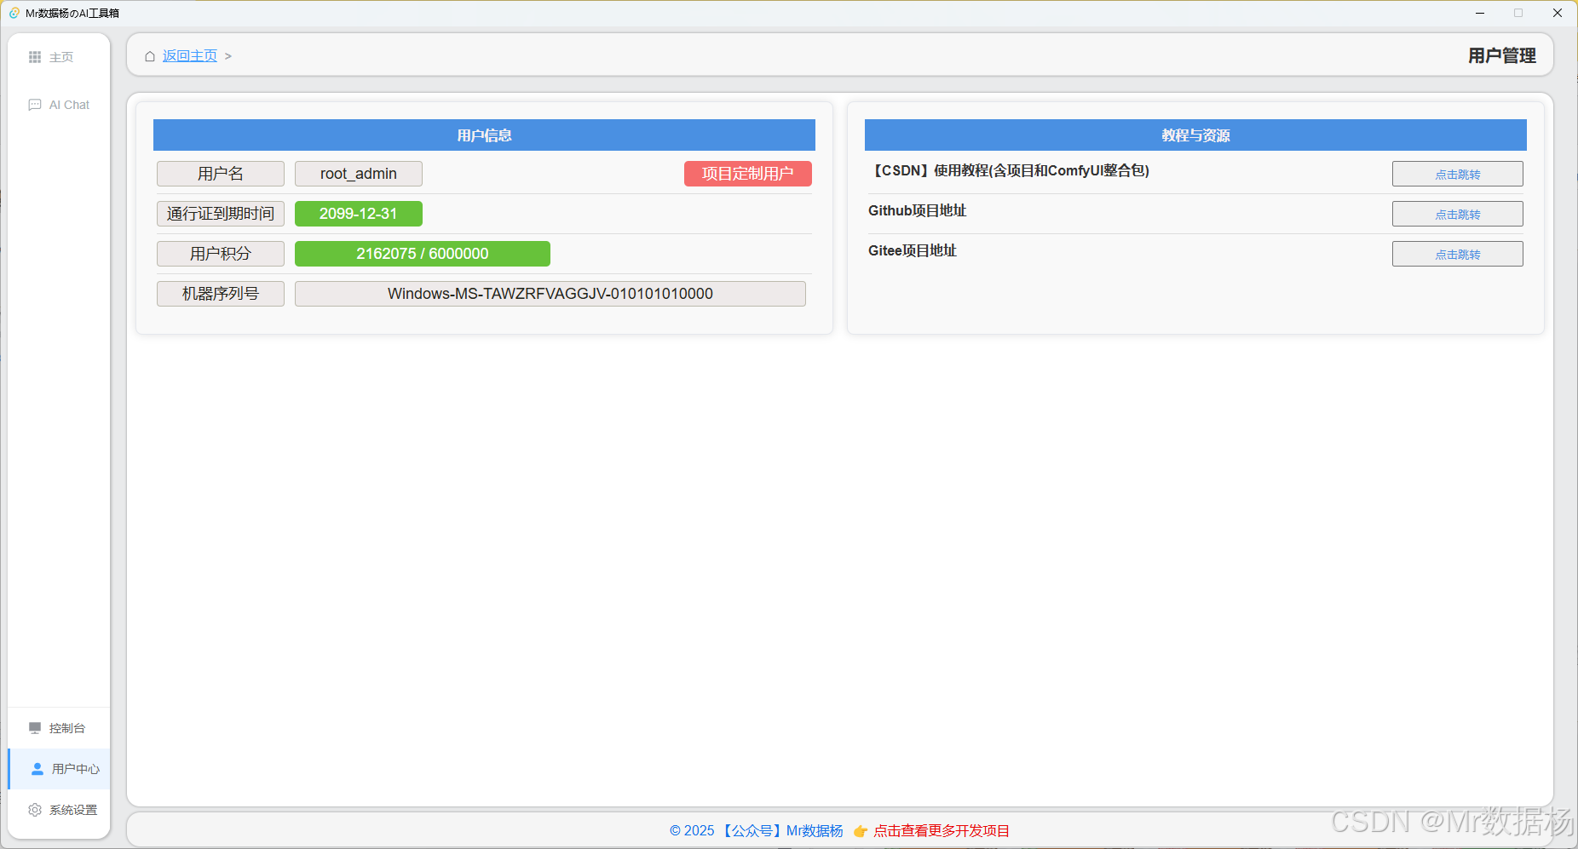Click the home icon in the breadcrumb bar
Screen dimensions: 1578x849
pos(150,56)
